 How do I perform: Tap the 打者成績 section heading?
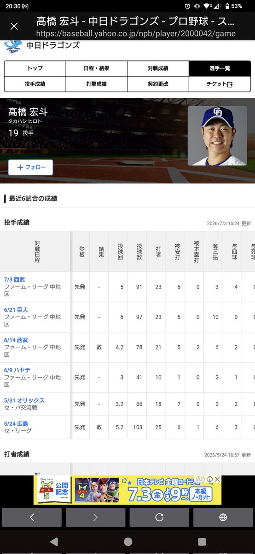click(x=17, y=454)
